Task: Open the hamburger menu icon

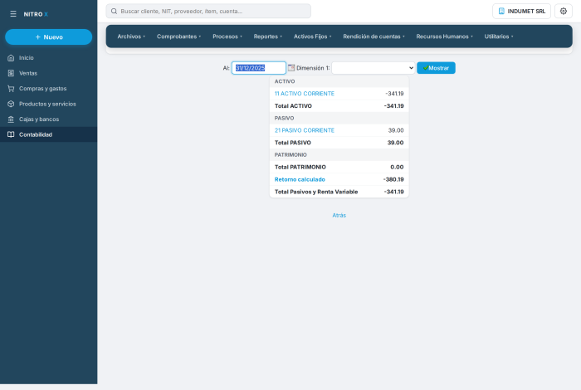Action: pos(13,14)
